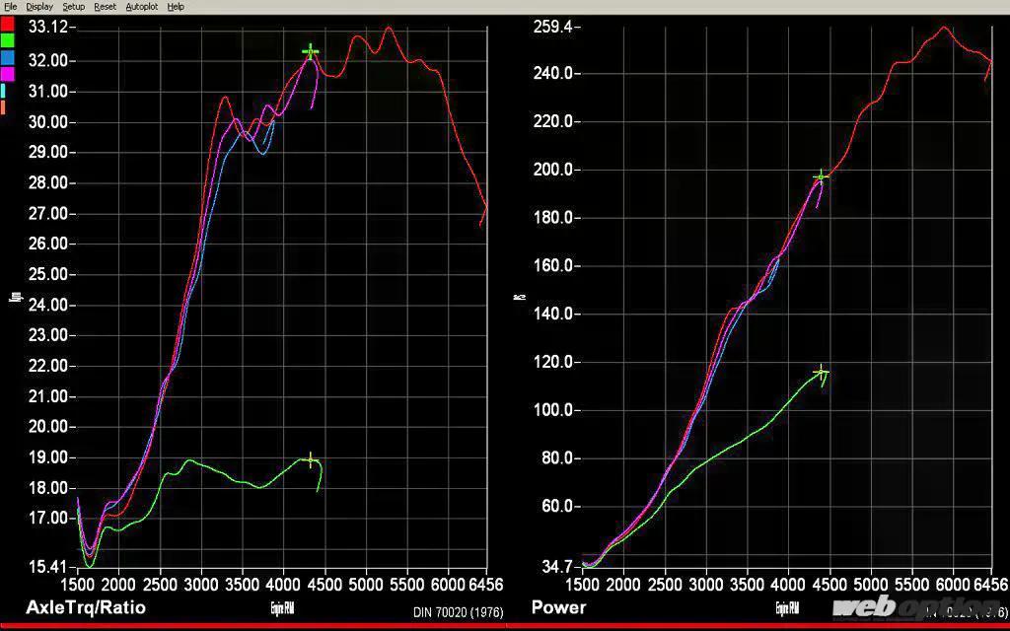Select the green run color swatch

click(7, 39)
